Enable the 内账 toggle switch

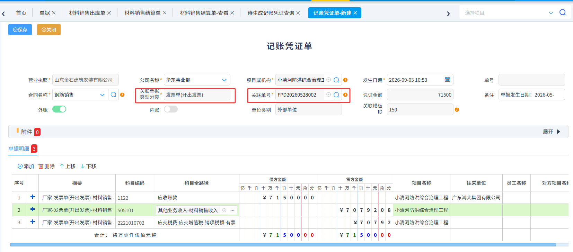pos(171,109)
